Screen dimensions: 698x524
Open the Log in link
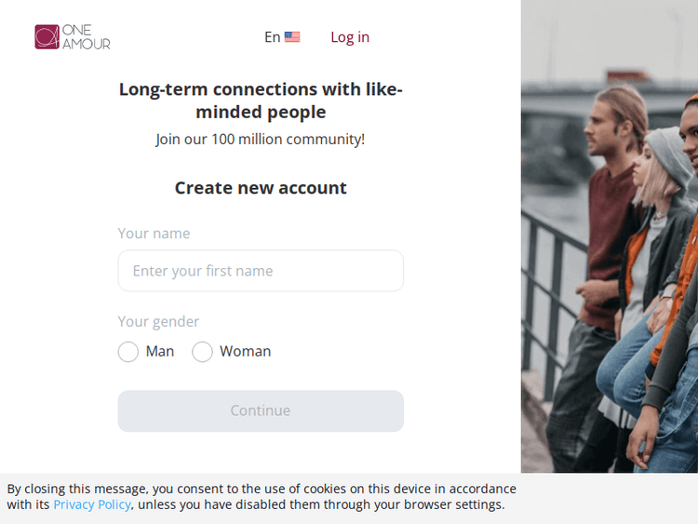[x=350, y=37]
